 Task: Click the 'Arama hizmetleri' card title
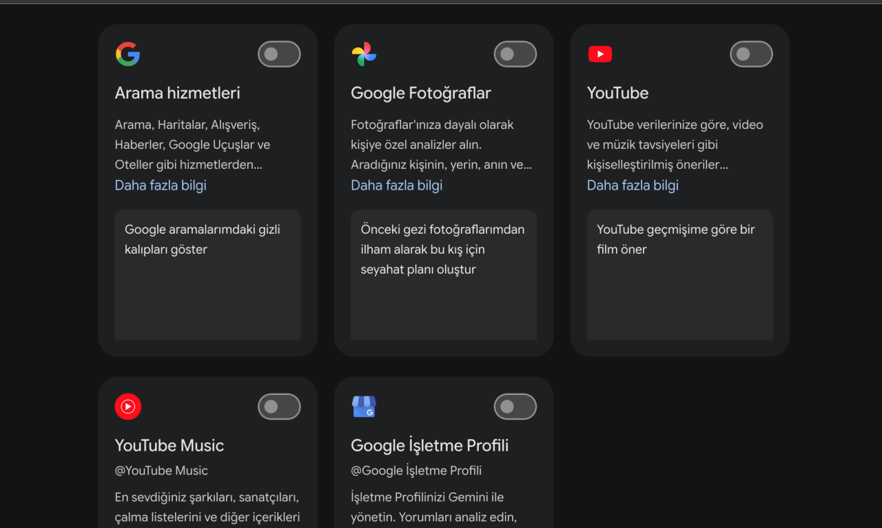178,93
